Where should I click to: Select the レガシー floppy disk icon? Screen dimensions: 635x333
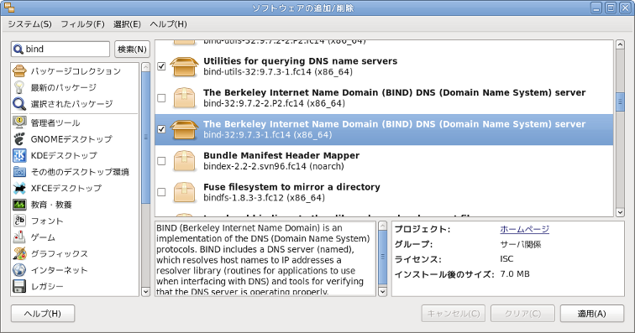coord(19,286)
